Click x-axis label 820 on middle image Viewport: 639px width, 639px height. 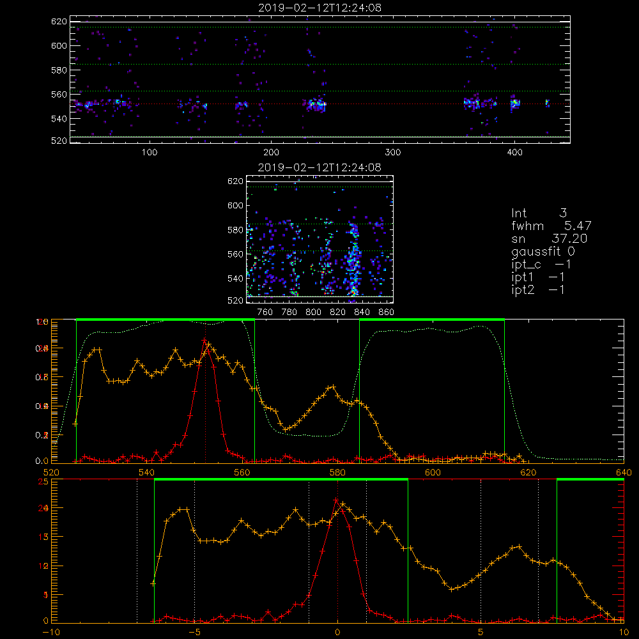click(x=338, y=312)
